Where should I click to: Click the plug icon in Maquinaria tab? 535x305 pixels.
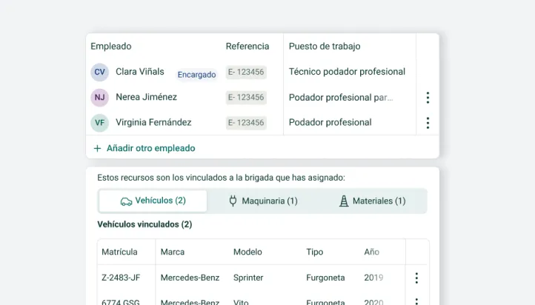coord(233,201)
